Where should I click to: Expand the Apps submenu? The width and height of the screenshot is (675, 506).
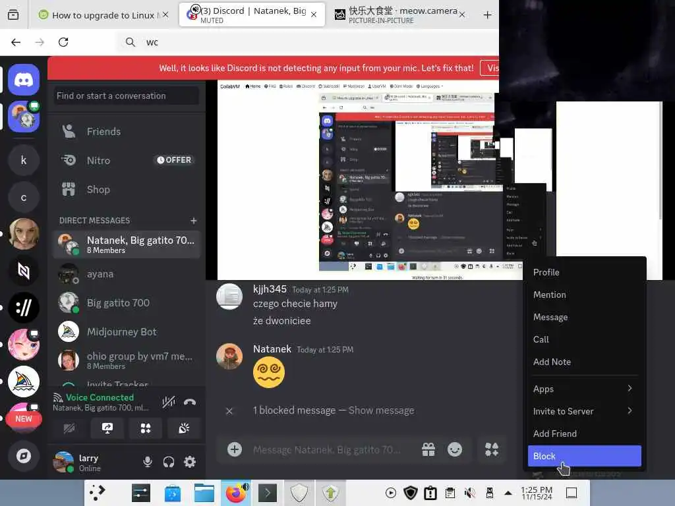(x=584, y=389)
